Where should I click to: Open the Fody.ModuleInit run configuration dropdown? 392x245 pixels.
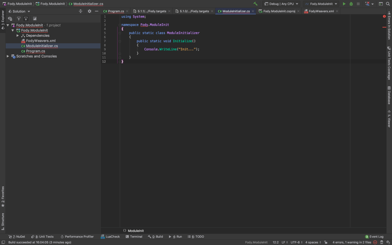click(321, 4)
